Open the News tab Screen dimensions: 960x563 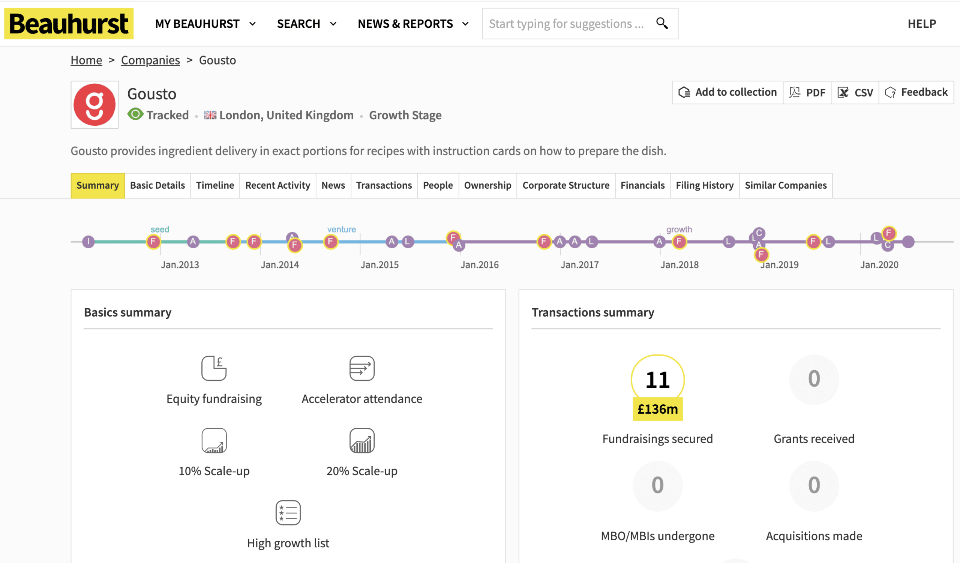(333, 186)
